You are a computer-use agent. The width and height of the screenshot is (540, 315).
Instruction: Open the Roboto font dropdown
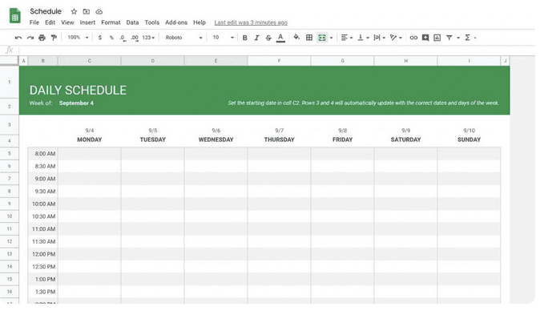tap(183, 38)
